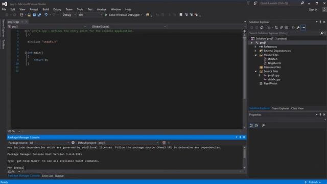Click the Quick Launch search box
Screen dimensions: 327x184
pyautogui.click(x=279, y=4)
